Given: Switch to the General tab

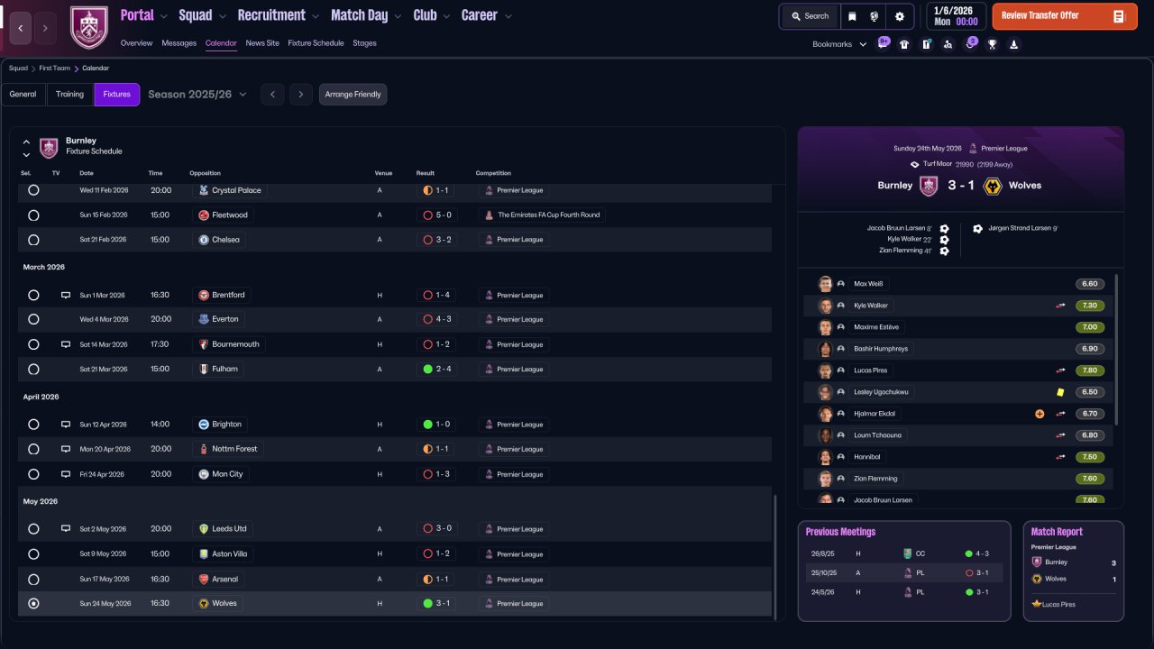Looking at the screenshot, I should (23, 95).
